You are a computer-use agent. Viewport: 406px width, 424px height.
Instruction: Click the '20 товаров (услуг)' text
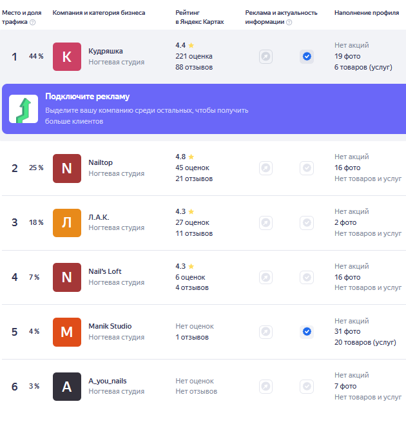[365, 342]
